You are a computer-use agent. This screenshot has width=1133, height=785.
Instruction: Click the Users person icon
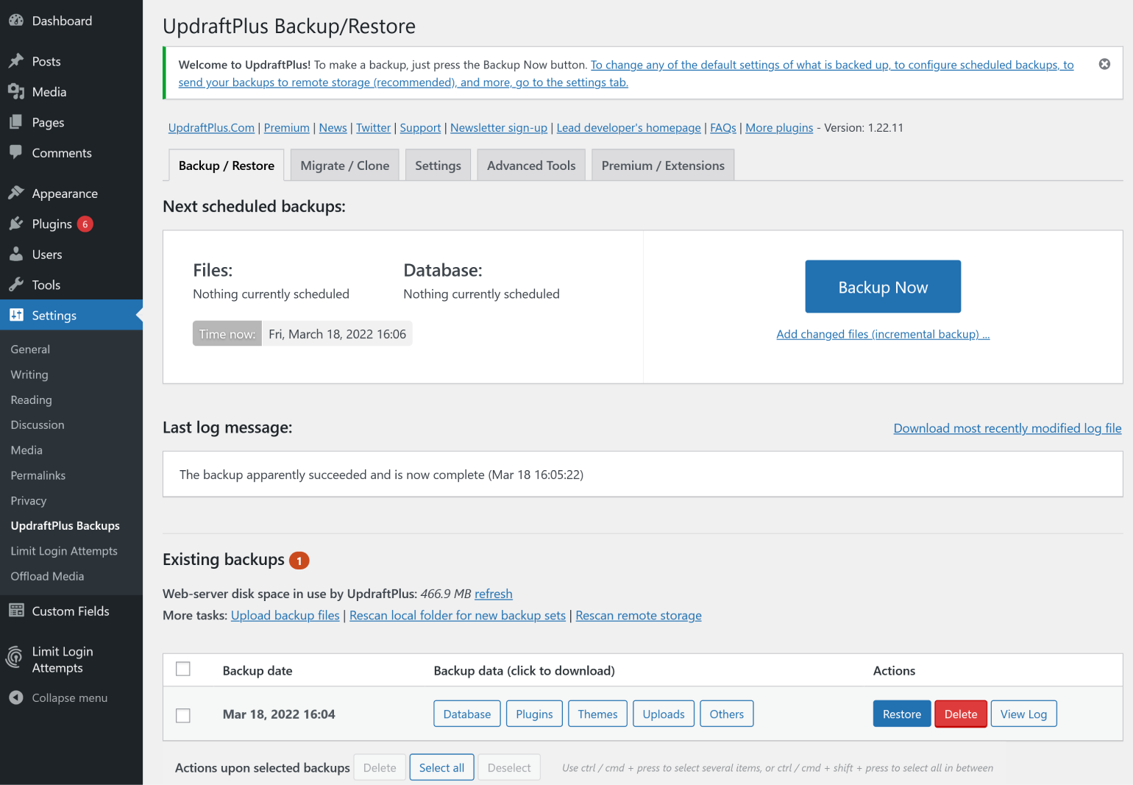(x=16, y=255)
